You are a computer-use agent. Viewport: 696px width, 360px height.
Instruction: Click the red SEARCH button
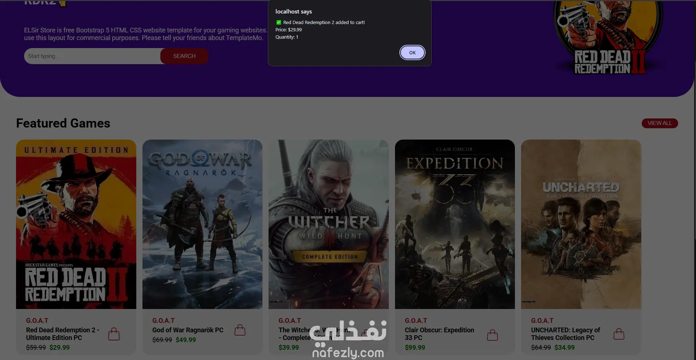pos(184,56)
